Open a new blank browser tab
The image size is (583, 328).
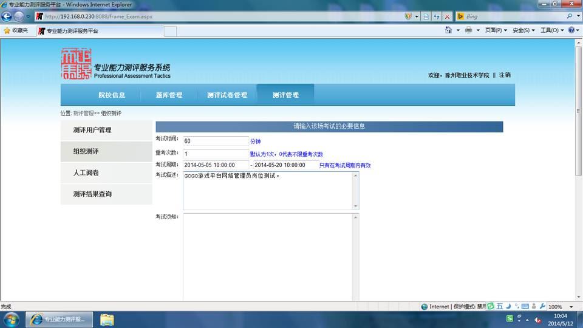tap(170, 31)
